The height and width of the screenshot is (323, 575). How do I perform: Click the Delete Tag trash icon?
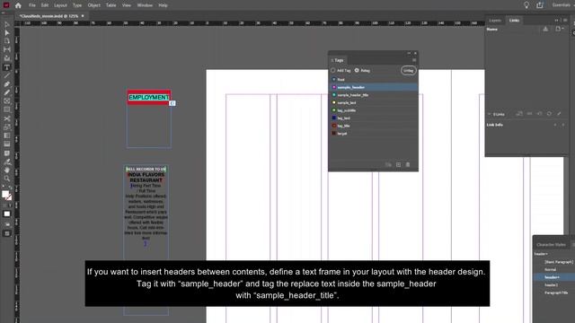click(x=408, y=165)
